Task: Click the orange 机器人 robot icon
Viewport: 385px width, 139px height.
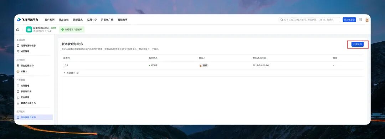Action: pos(18,72)
